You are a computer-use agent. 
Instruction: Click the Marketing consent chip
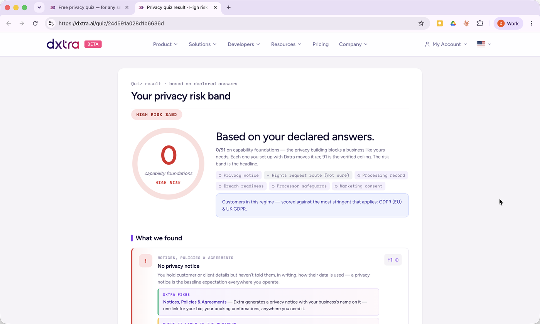point(358,186)
